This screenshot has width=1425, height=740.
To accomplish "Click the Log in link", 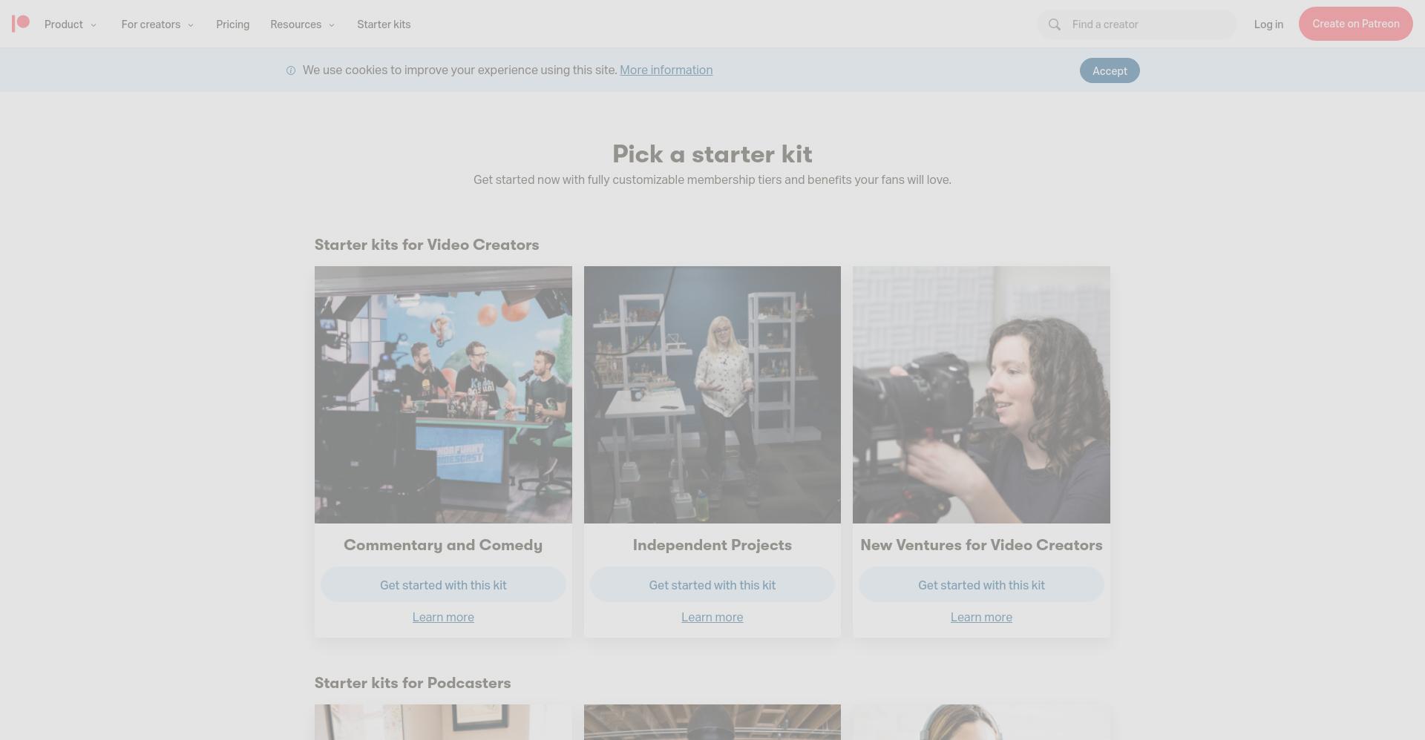I will [1268, 24].
